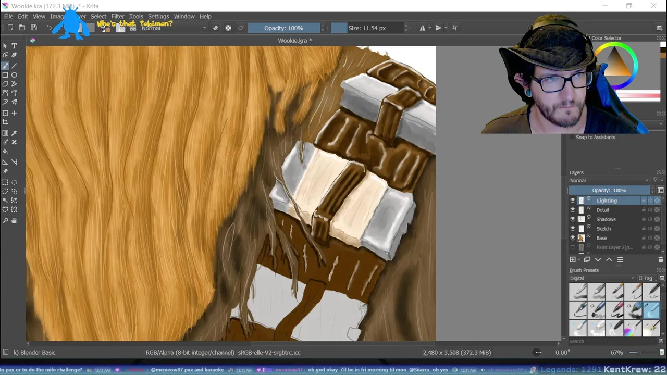Select the Line tool
This screenshot has height=375, width=667.
coord(14,66)
